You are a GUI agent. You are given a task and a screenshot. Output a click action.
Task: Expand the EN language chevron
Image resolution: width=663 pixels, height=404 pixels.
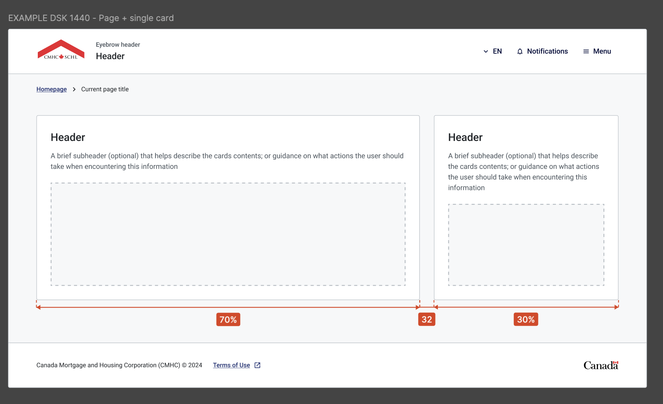pos(486,51)
